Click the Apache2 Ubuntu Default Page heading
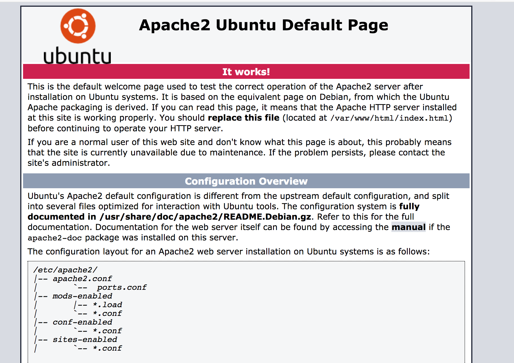This screenshot has height=363, width=514. point(263,25)
